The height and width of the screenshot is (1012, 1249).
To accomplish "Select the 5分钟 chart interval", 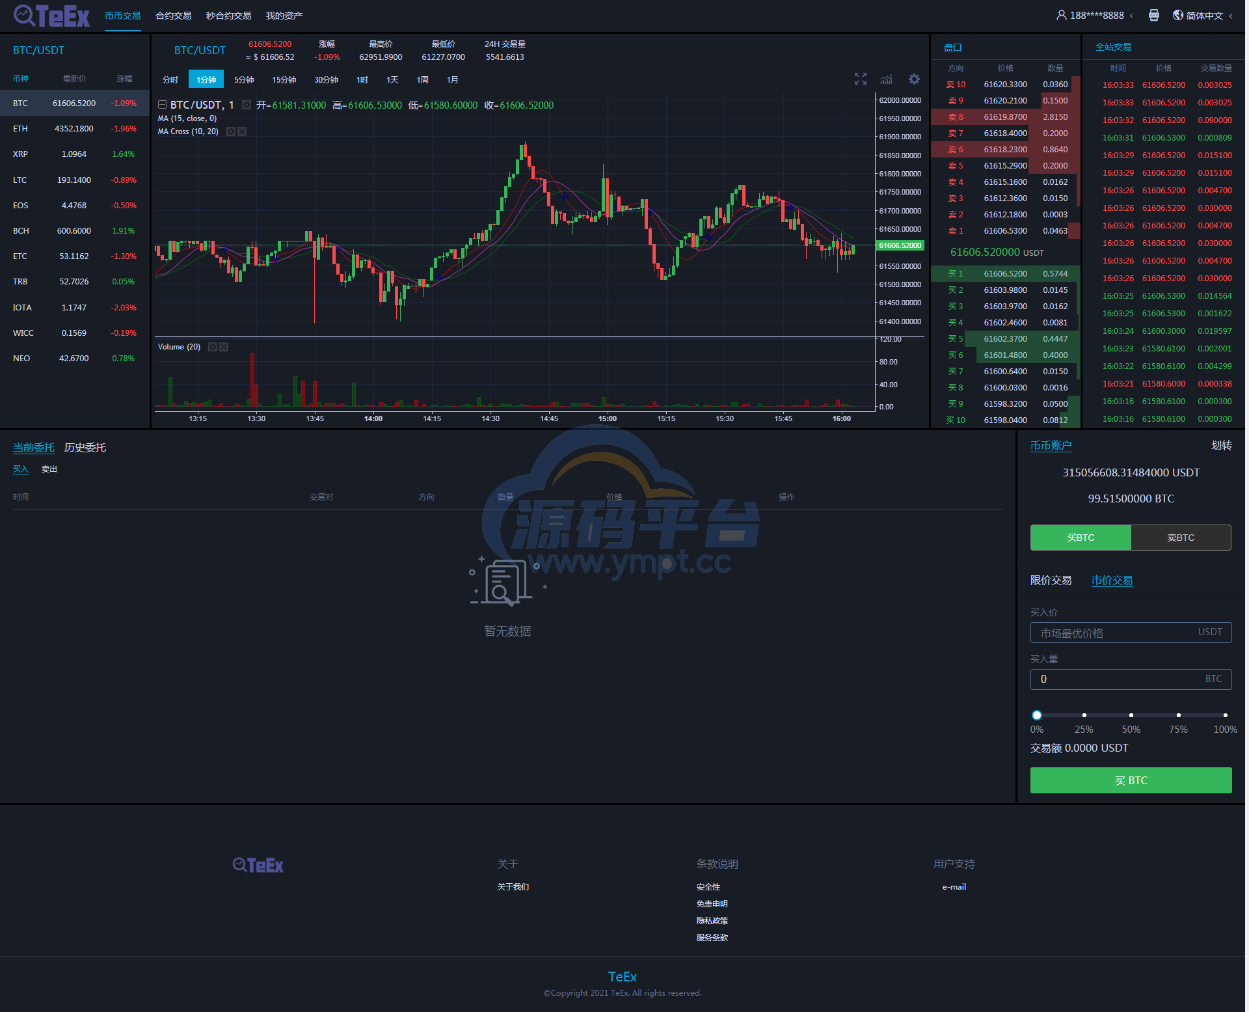I will [244, 79].
